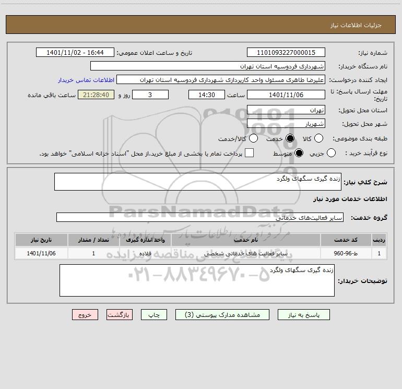Click the deadline date field 1401/11/06
This screenshot has height=389, width=402.
tap(286, 95)
